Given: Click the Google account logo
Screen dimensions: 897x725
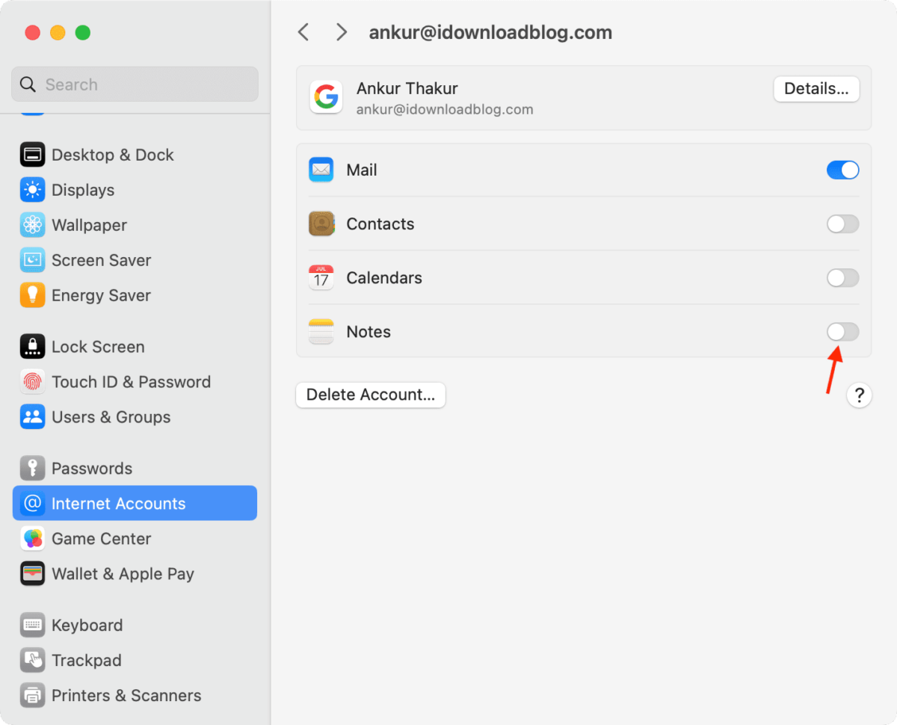Looking at the screenshot, I should 326,97.
